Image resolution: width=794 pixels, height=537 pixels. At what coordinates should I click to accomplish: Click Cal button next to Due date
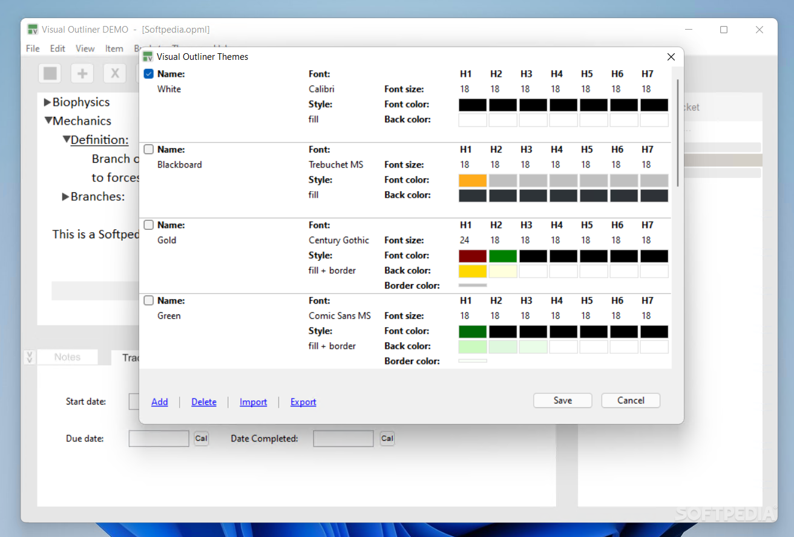[x=201, y=438]
